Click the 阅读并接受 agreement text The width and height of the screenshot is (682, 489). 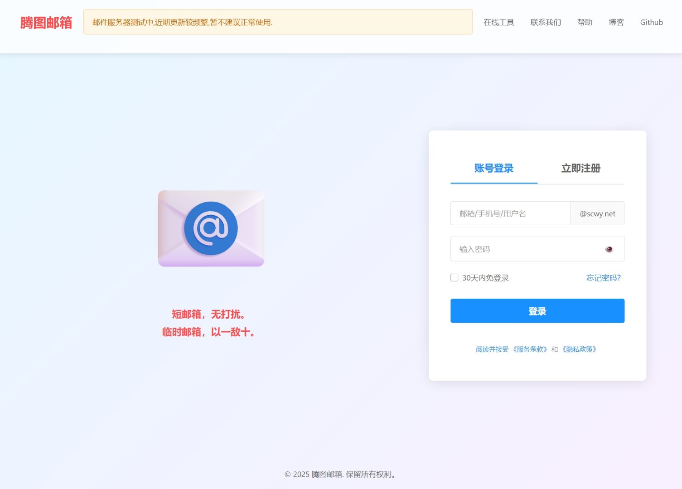click(492, 349)
